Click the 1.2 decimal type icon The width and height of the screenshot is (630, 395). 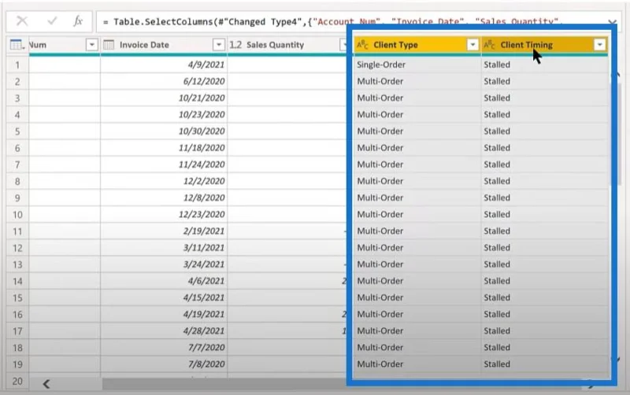click(235, 45)
